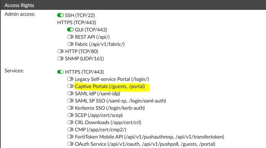
Task: Click the Access Rights section header
Action: 133,5
